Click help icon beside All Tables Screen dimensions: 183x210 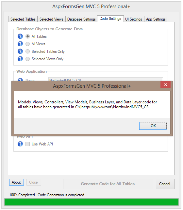(20, 36)
